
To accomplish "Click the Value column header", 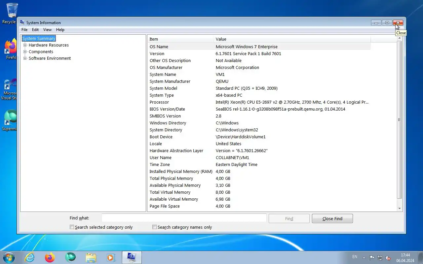I will (x=292, y=39).
